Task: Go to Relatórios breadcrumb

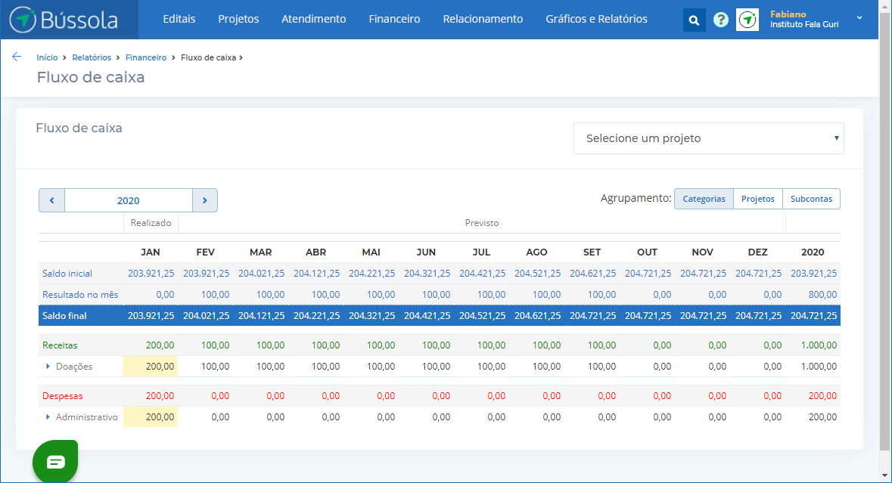Action: [92, 57]
